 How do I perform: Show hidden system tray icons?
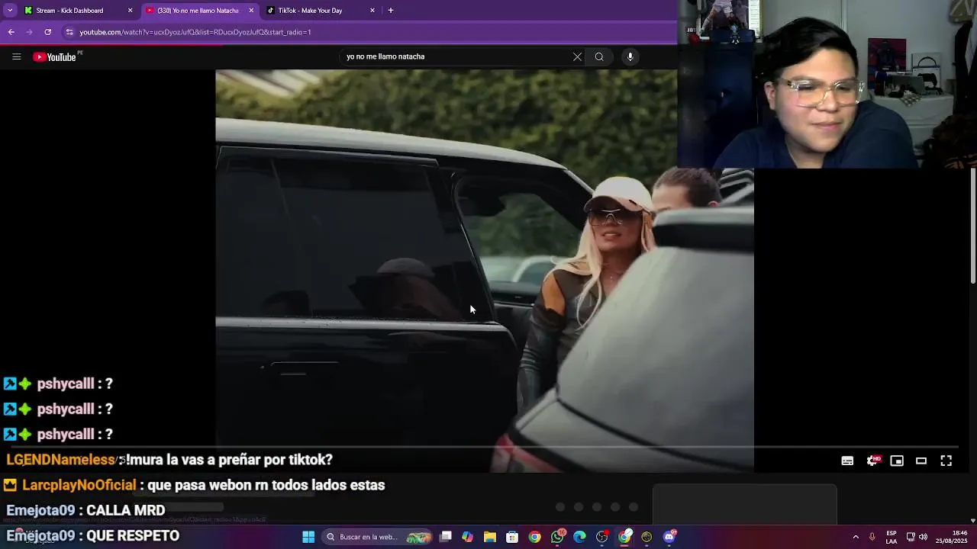855,537
